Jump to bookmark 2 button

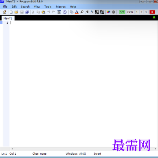(x=141, y=12)
